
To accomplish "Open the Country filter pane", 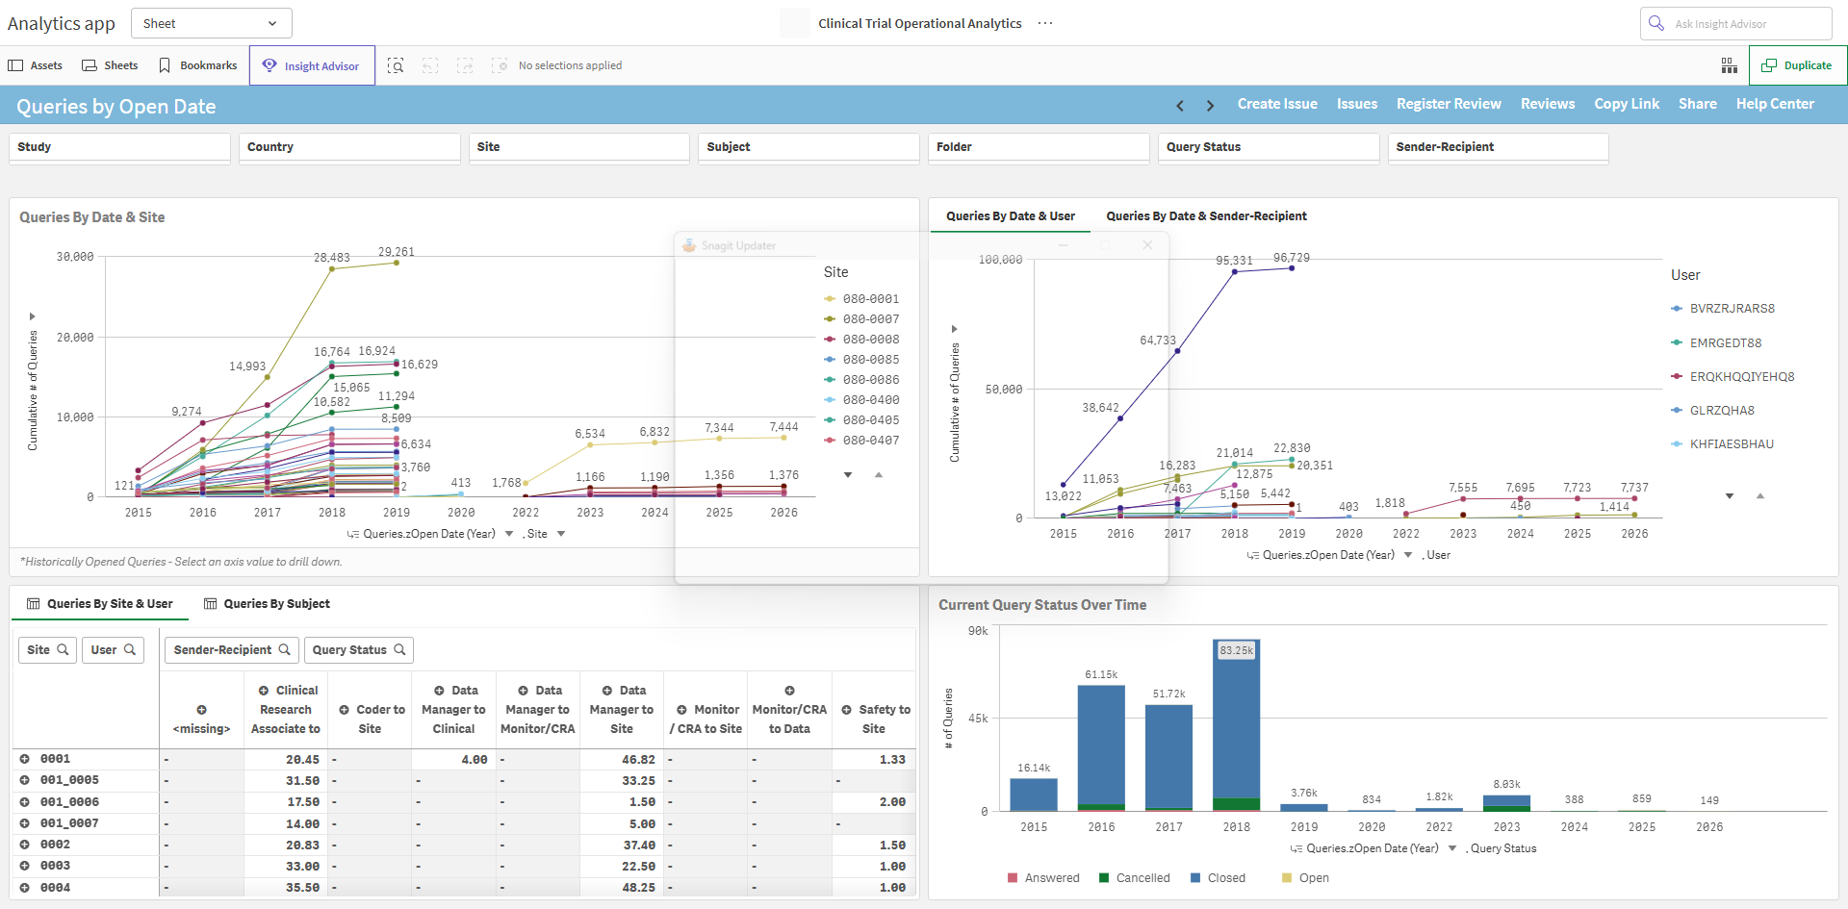I will tap(349, 147).
